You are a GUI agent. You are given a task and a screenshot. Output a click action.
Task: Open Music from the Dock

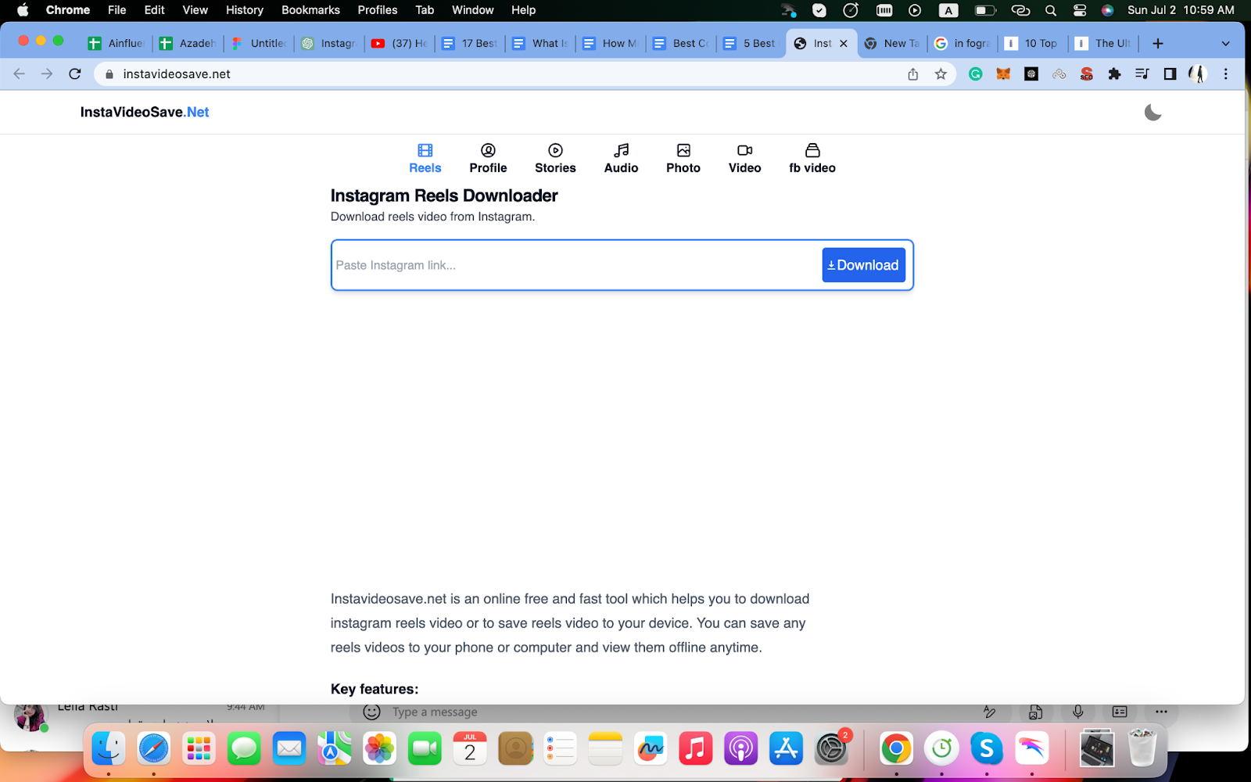pyautogui.click(x=696, y=748)
